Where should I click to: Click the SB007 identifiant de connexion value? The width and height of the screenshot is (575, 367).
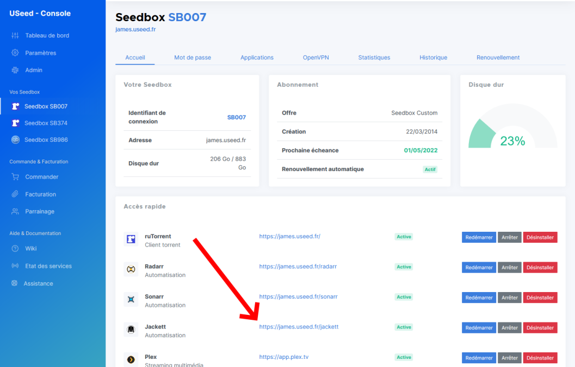[x=237, y=117]
